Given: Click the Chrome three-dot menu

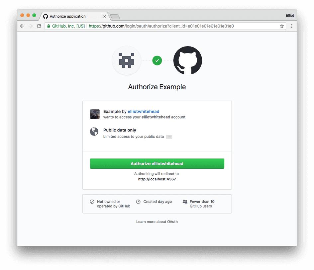Looking at the screenshot, I should pos(292,26).
